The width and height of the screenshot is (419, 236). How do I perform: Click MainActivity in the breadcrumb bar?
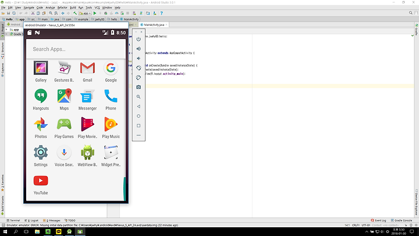129,19
